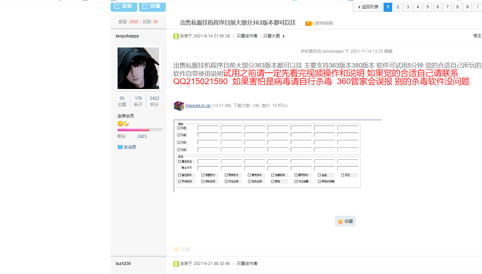Open page 2 of the thread
This screenshot has height=274, width=482.
pyautogui.click(x=398, y=7)
